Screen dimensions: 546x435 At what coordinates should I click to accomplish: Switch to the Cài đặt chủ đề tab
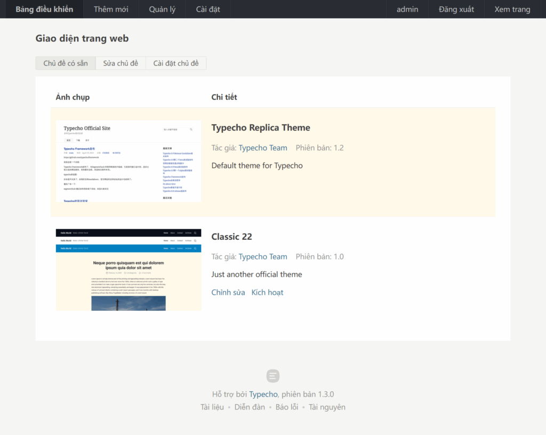click(176, 63)
